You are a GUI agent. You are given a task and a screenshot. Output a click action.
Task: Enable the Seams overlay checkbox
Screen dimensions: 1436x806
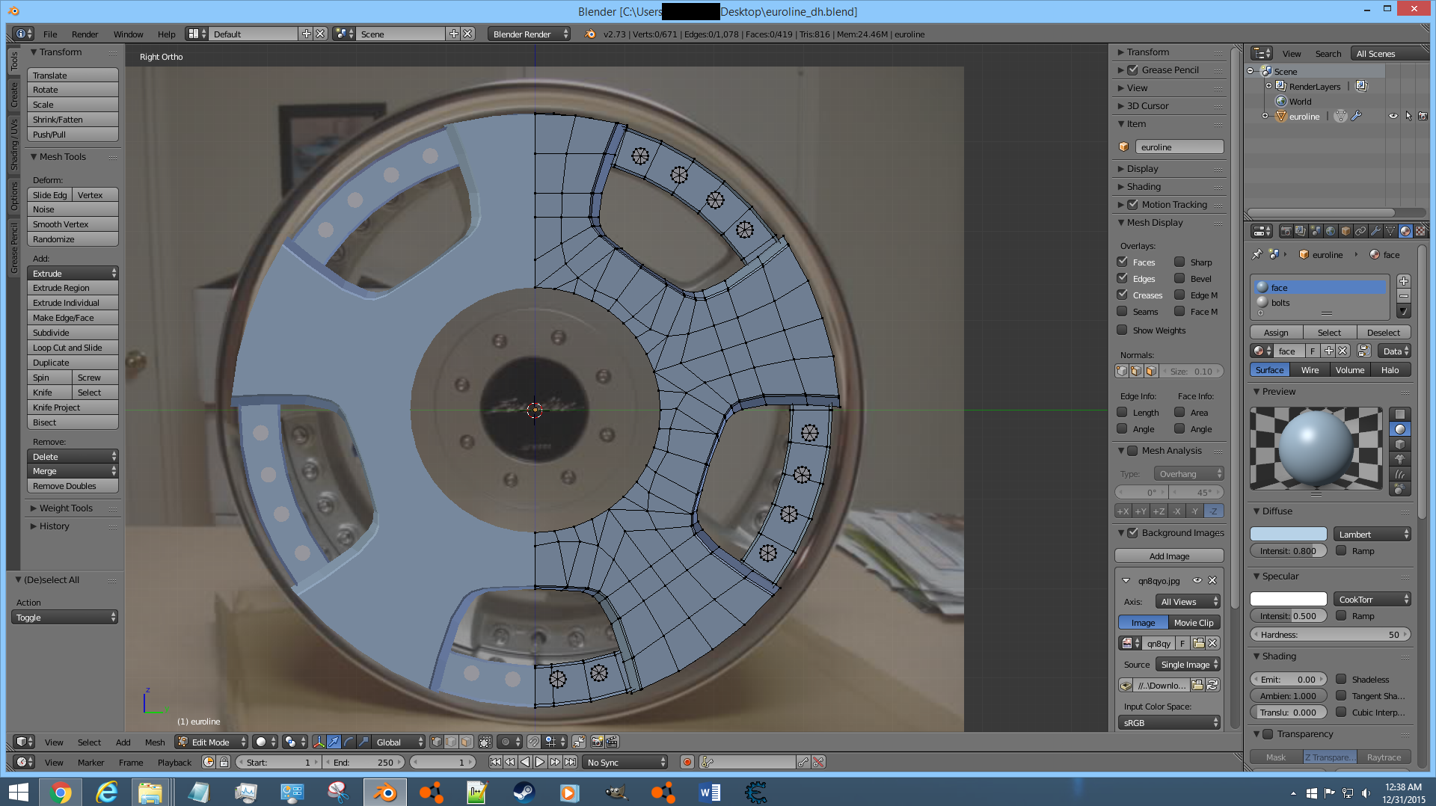click(1122, 312)
